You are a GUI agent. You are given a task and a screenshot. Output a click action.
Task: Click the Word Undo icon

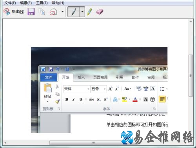(x=58, y=69)
